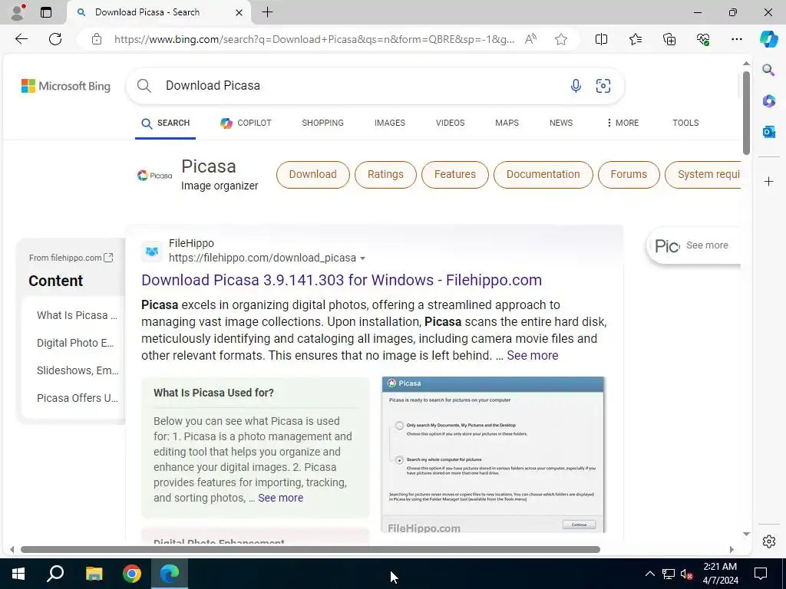Go back to the previous page
Image resolution: width=786 pixels, height=589 pixels.
point(21,39)
